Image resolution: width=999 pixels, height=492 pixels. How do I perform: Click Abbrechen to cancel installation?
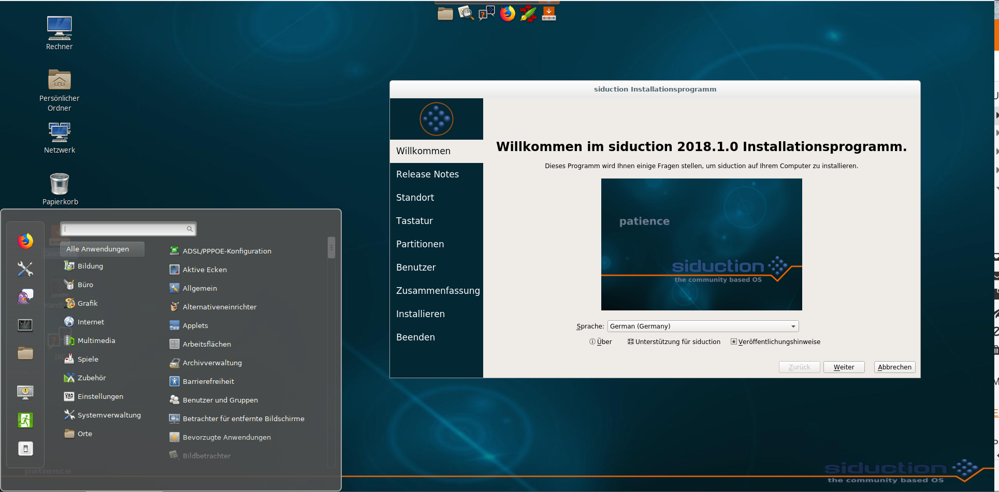click(894, 367)
